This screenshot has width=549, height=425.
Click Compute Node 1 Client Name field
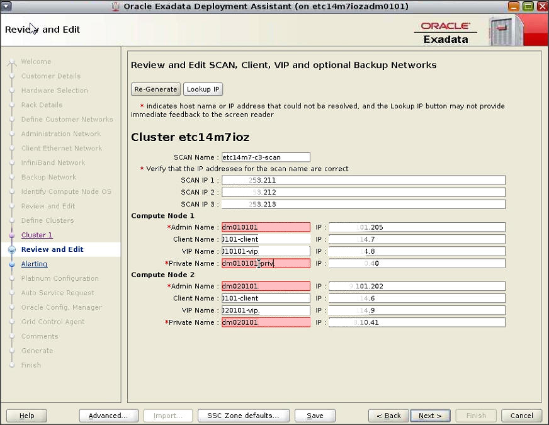pyautogui.click(x=266, y=239)
